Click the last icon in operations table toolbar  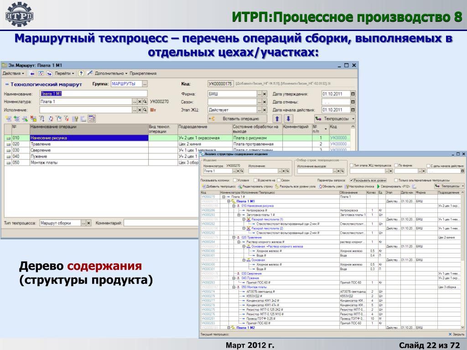click(x=92, y=119)
